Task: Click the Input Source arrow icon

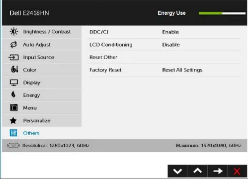Action: 14,57
